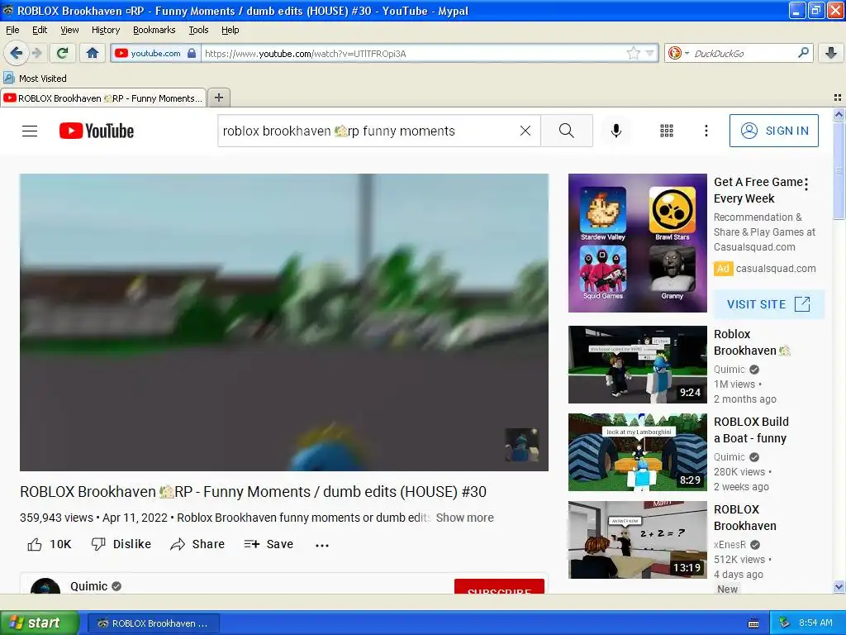Click the SIGN IN button
Image resolution: width=846 pixels, height=635 pixels.
pos(773,131)
